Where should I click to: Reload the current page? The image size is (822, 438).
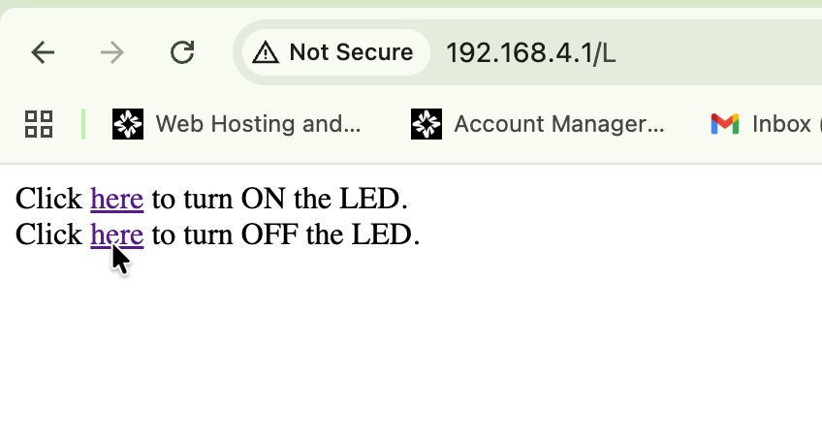coord(182,52)
